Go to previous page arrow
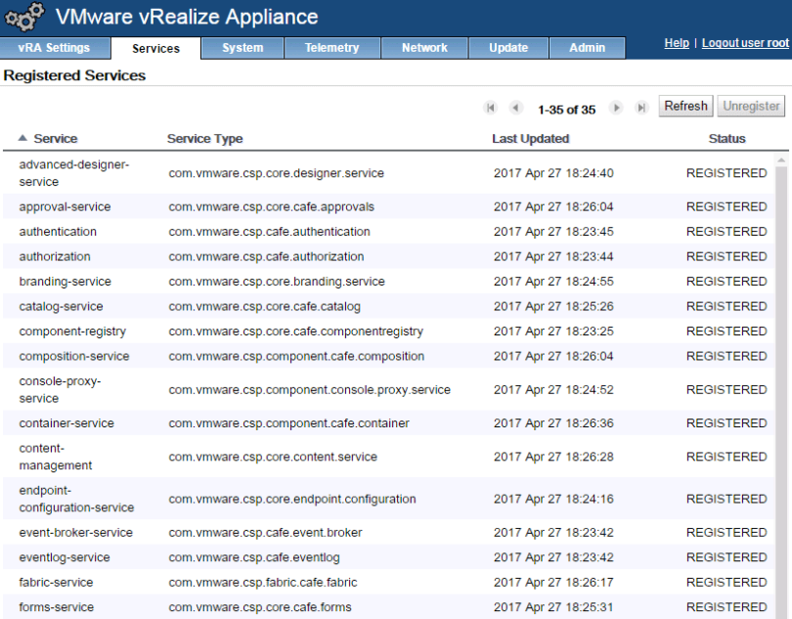792x619 pixels. 515,109
